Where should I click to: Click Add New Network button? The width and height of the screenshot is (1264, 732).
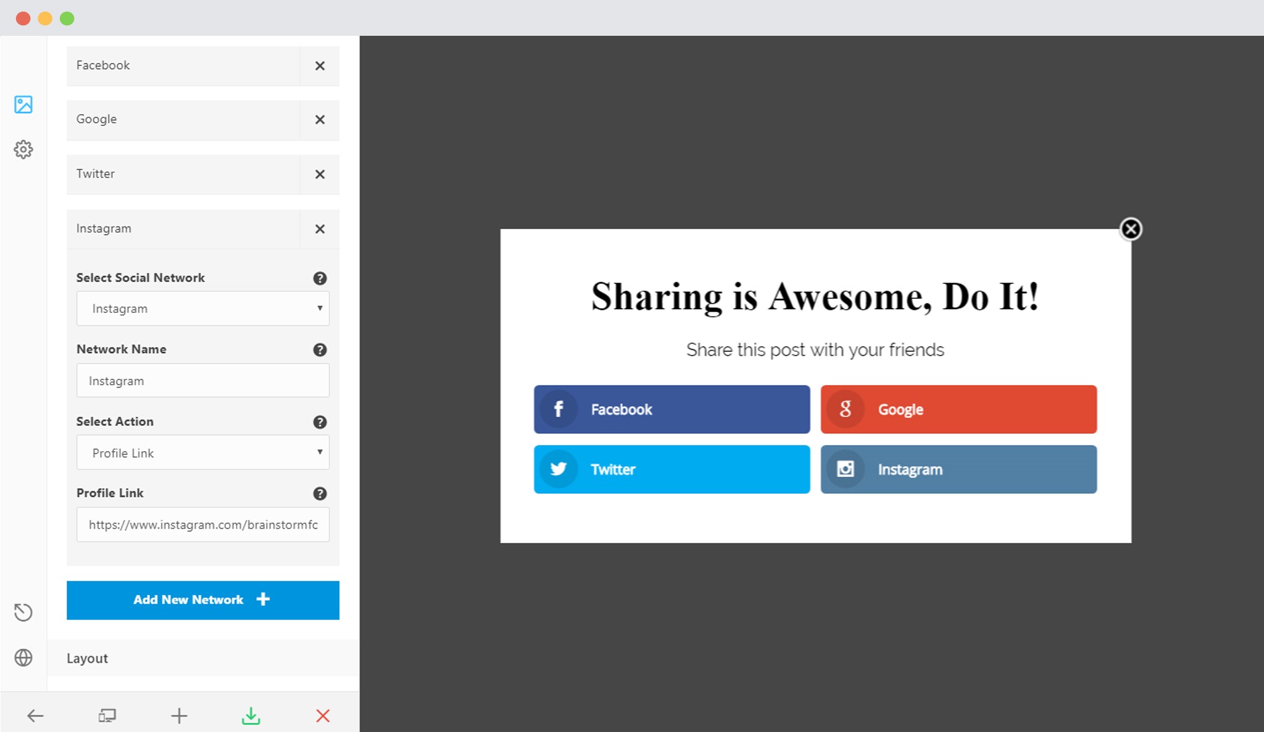(x=203, y=600)
